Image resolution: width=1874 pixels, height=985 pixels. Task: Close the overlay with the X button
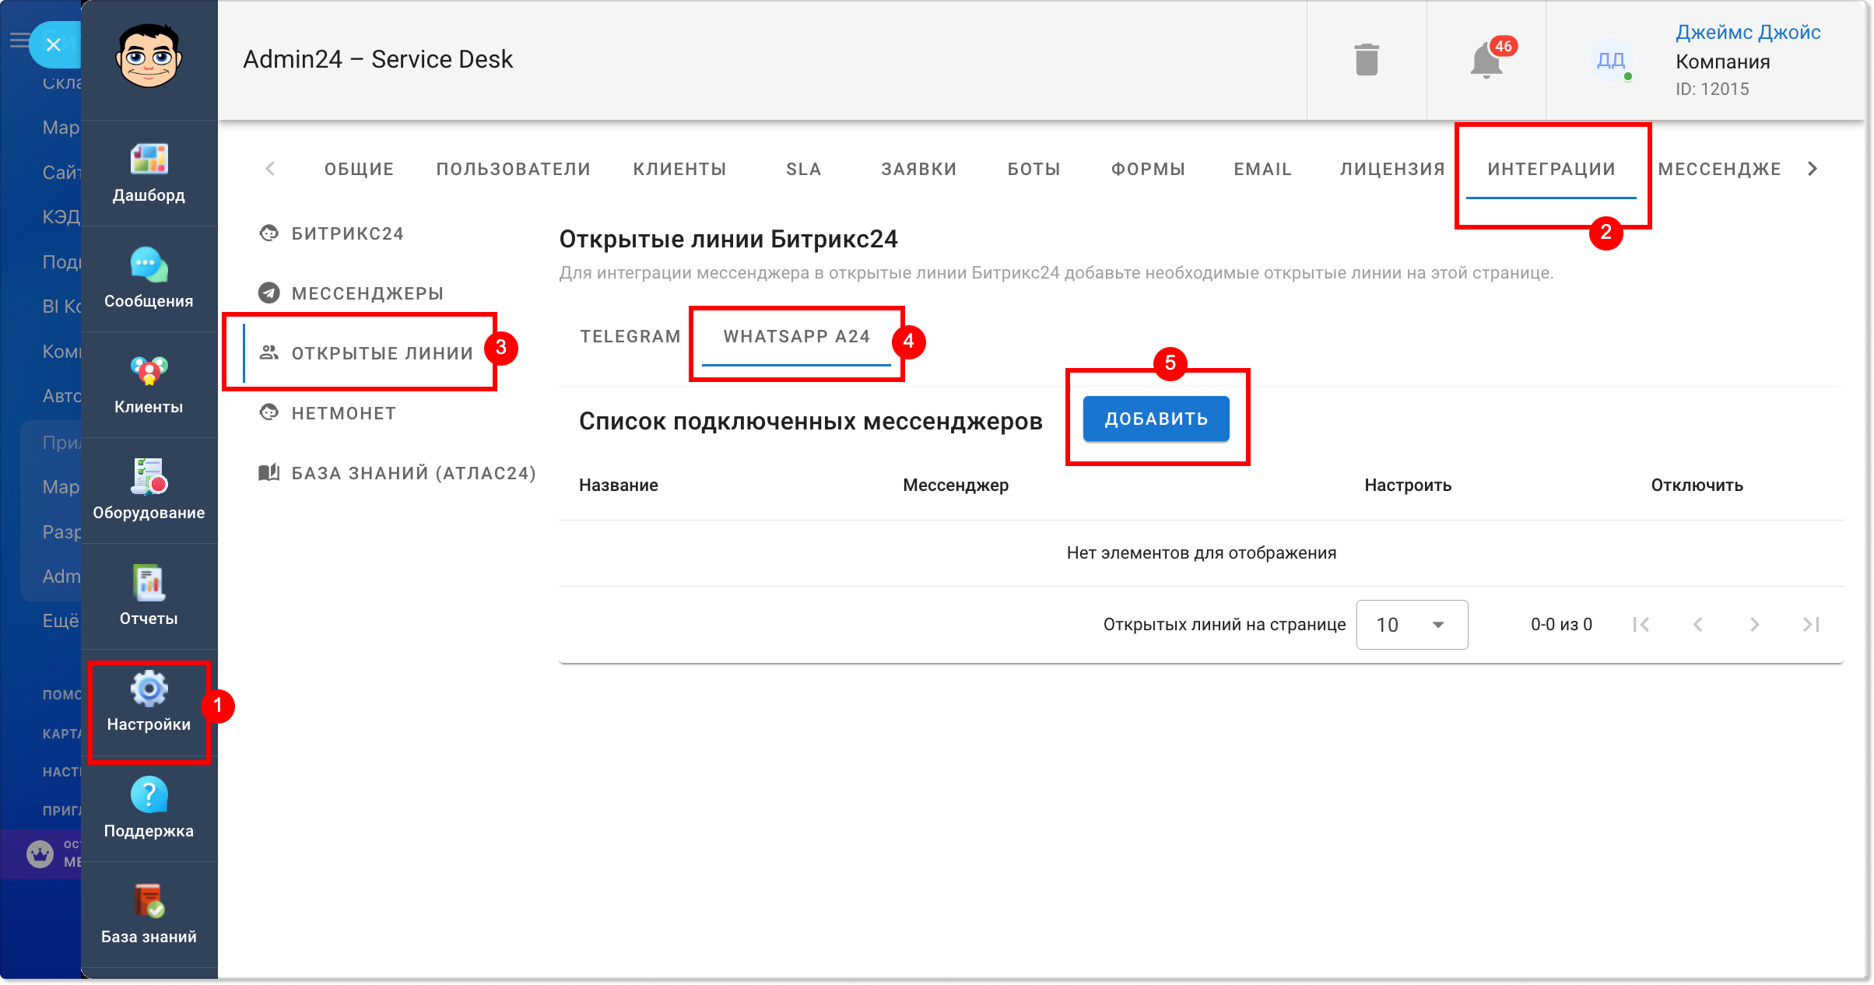pos(53,44)
